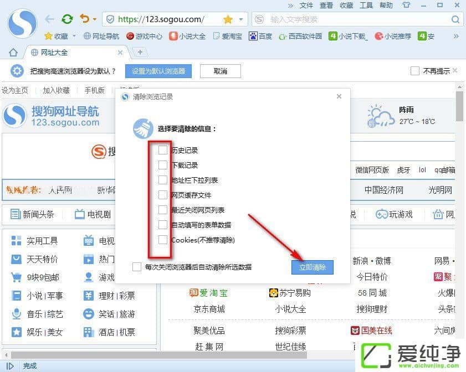
Task: Open dropdown arrow next to undo icon
Action: pos(95,19)
